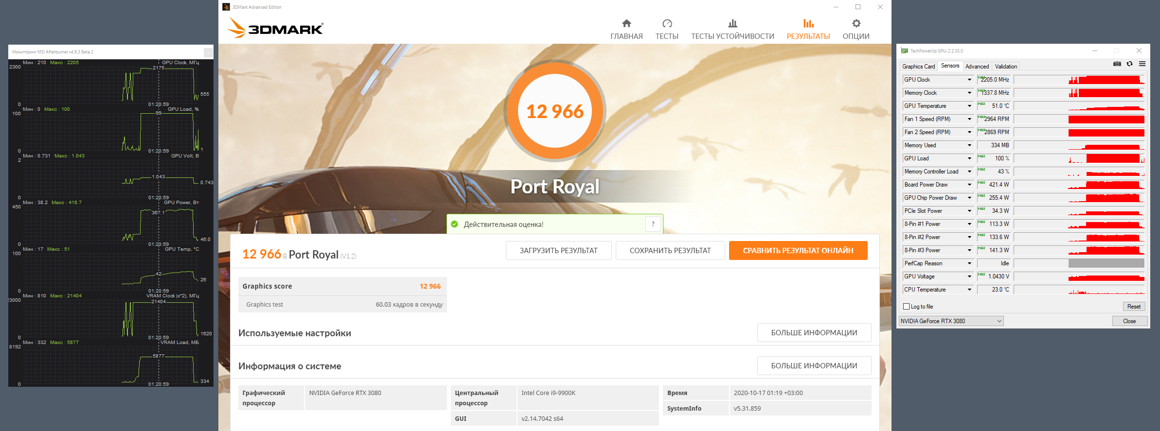Click the 3DMark title bar app icon
The width and height of the screenshot is (1160, 431).
(x=226, y=7)
